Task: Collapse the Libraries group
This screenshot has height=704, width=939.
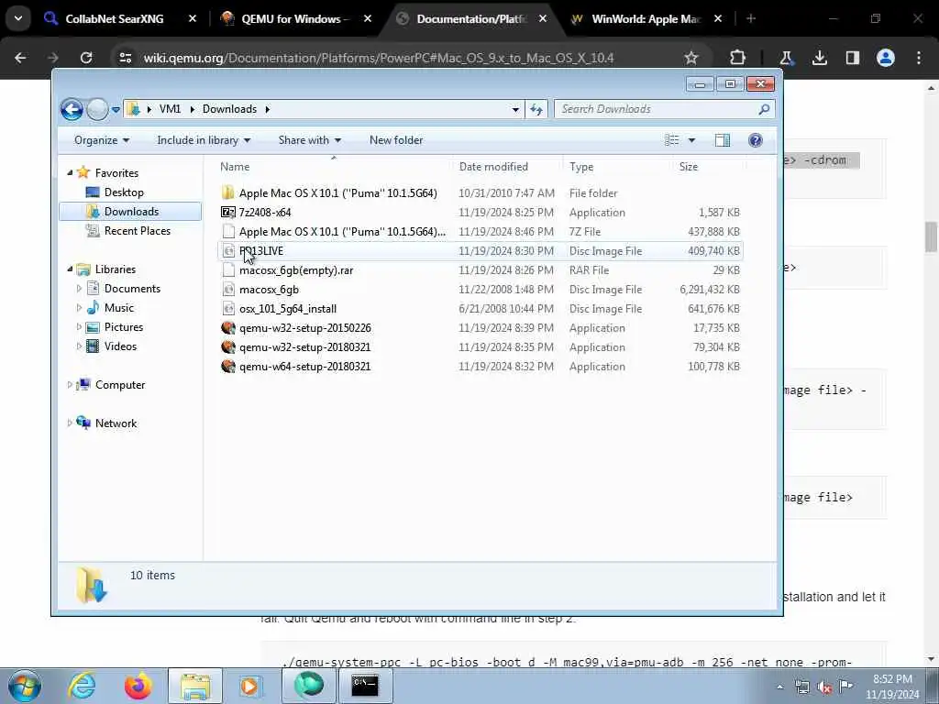Action: (x=70, y=269)
